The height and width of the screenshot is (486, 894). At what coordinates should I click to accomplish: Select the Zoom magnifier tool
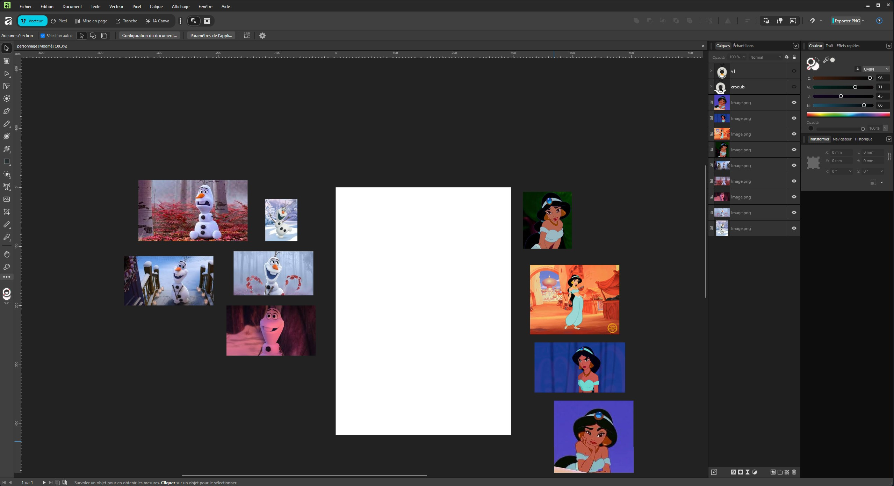7,267
